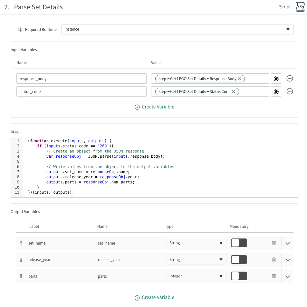
Task: Click the status_code name field
Action: pos(82,92)
